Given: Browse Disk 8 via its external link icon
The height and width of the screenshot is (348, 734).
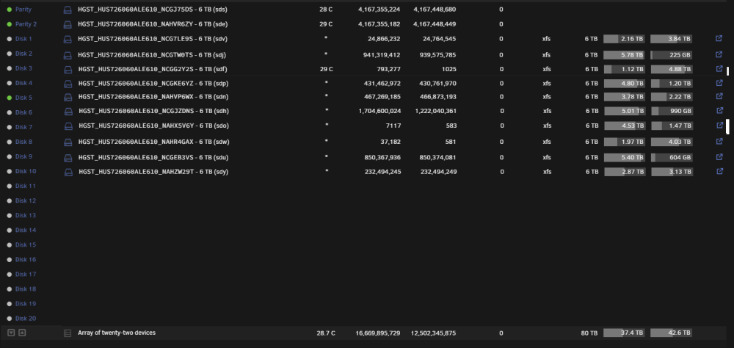Looking at the screenshot, I should click(721, 141).
